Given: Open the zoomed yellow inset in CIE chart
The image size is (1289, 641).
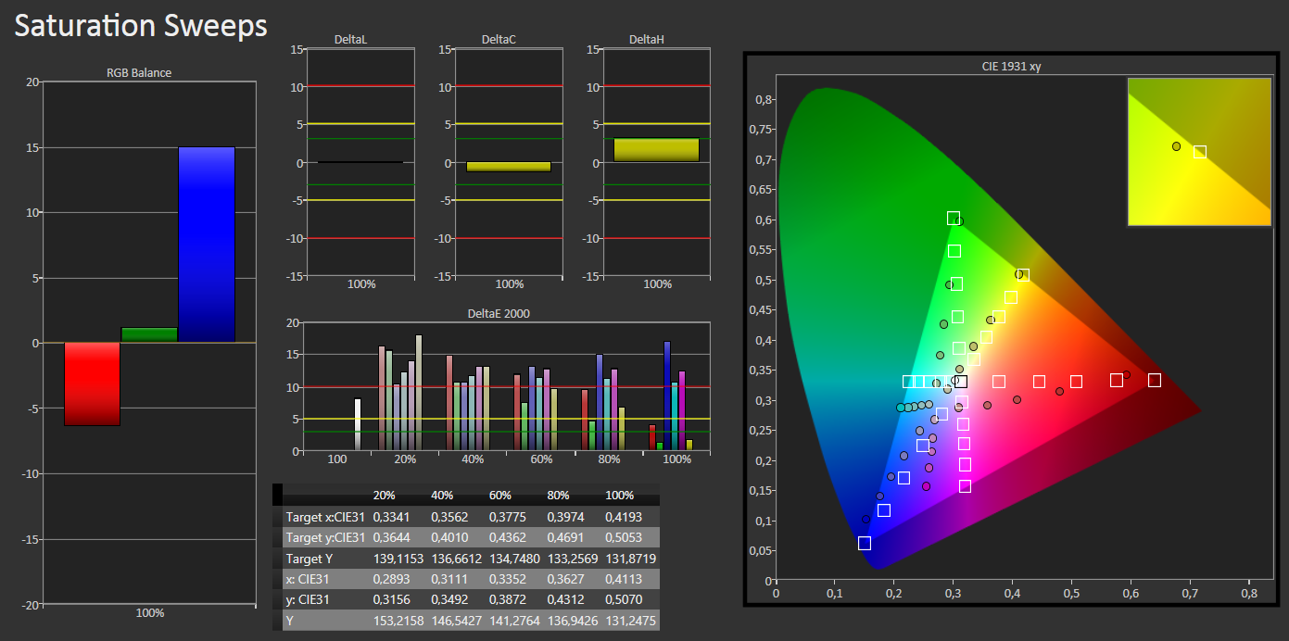Looking at the screenshot, I should coord(1199,152).
